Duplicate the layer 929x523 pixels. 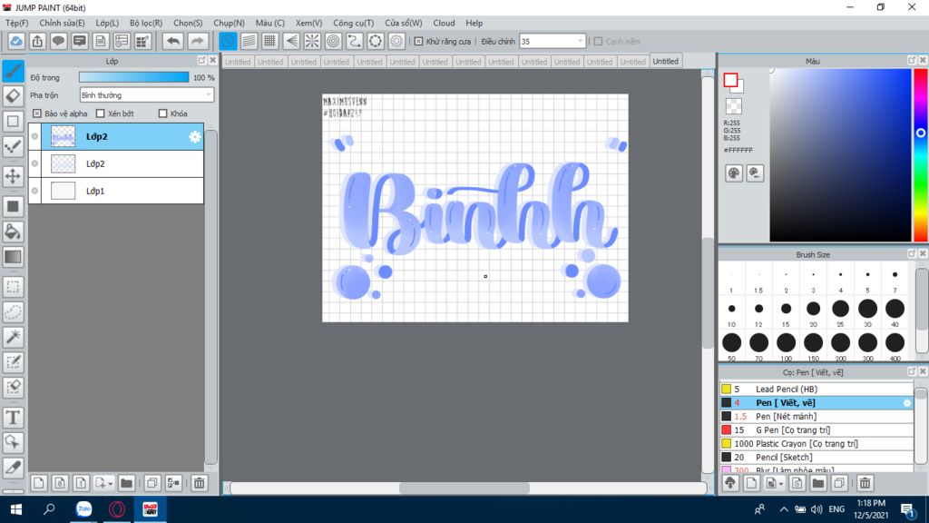tap(152, 483)
